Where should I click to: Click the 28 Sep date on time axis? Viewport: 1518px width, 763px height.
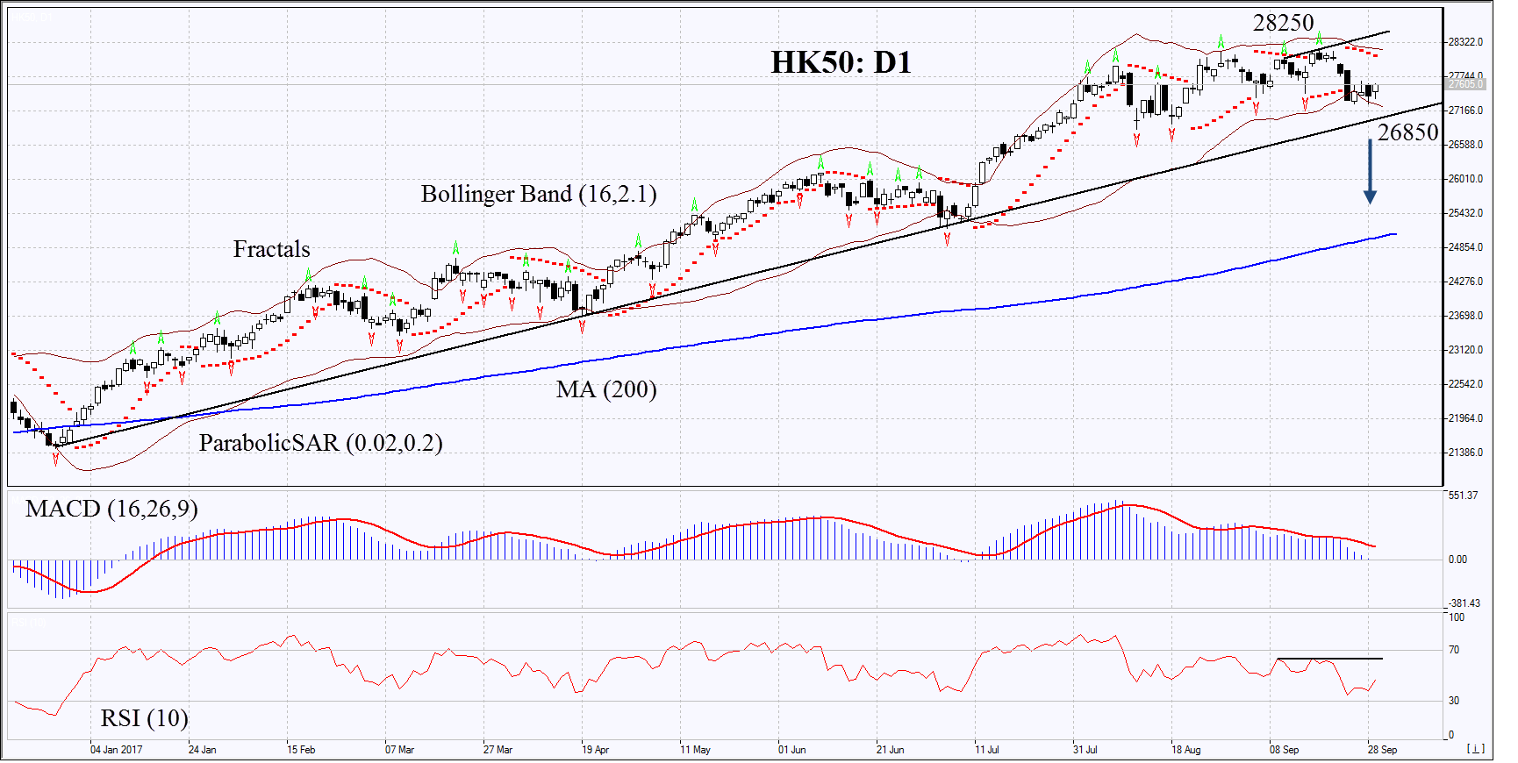1382,750
